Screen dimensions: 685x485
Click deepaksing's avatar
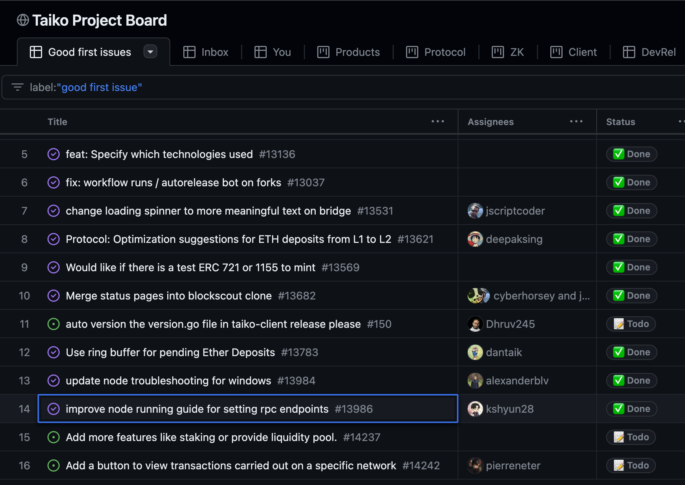(475, 239)
